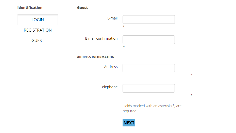Click the Telephone input field
This screenshot has height=133, width=236.
click(148, 88)
